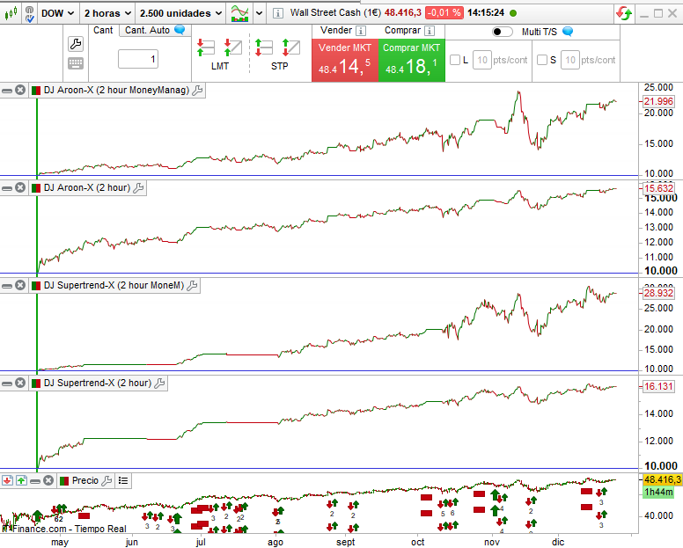Open settings wrench for DJ Aroon-X MoneyManag panel
Image resolution: width=683 pixels, height=548 pixels.
197,90
